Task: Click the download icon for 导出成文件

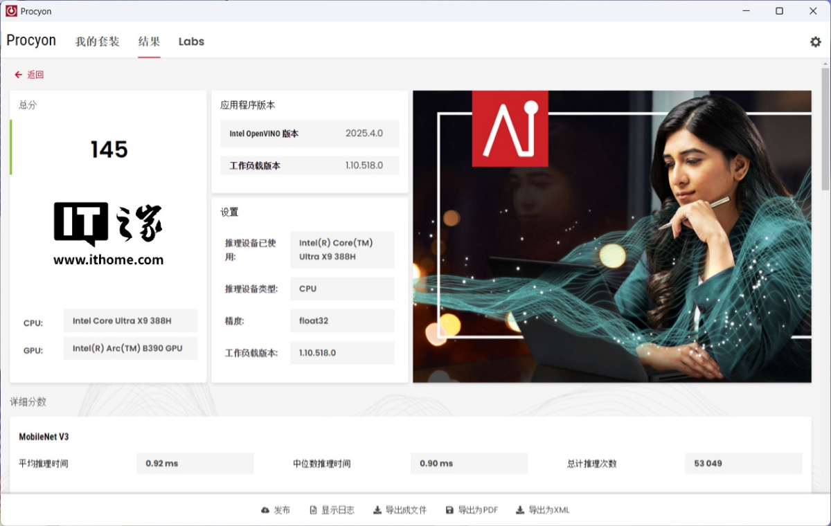Action: coord(377,510)
